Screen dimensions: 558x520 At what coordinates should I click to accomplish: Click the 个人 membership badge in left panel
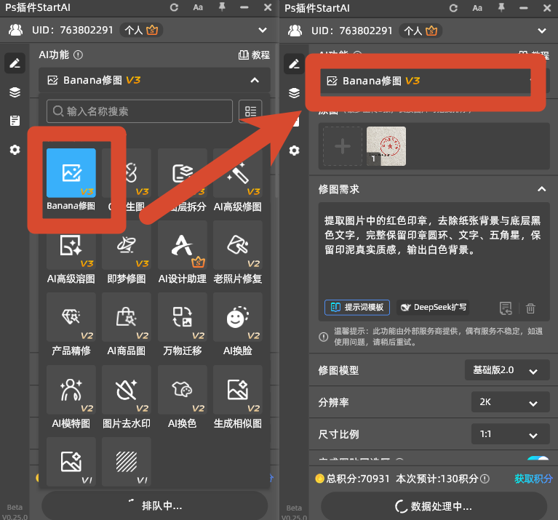coord(141,30)
